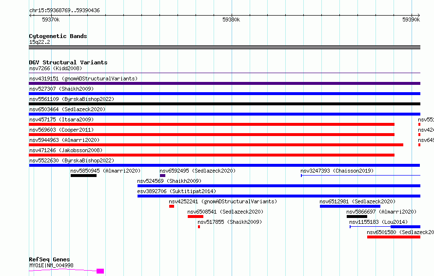
Task: Click the red nsv5944963 Almarri2020 bar
Action: click(216, 145)
